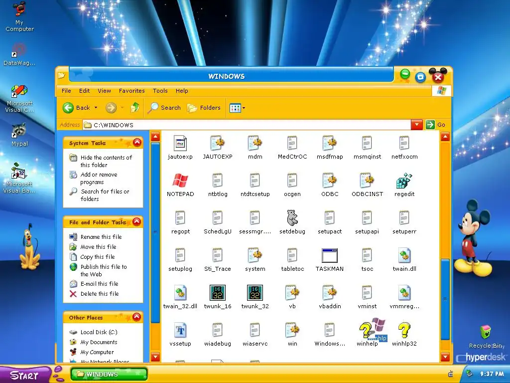Select the Mypal desktop shortcut

pyautogui.click(x=19, y=135)
